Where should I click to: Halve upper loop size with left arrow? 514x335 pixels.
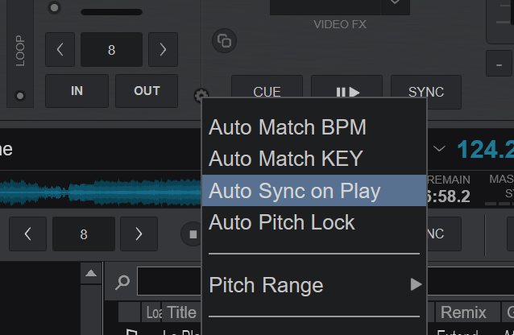coord(60,49)
